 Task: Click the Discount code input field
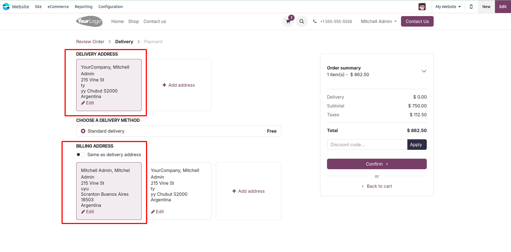pos(367,145)
